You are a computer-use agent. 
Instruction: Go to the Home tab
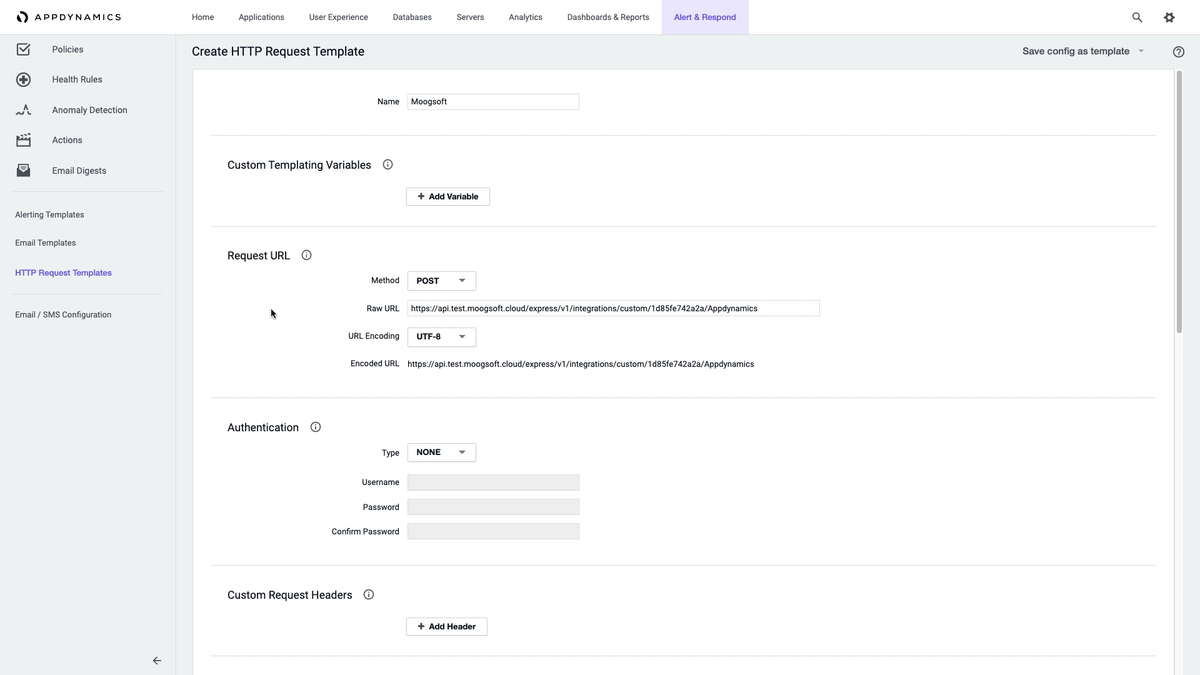point(202,17)
